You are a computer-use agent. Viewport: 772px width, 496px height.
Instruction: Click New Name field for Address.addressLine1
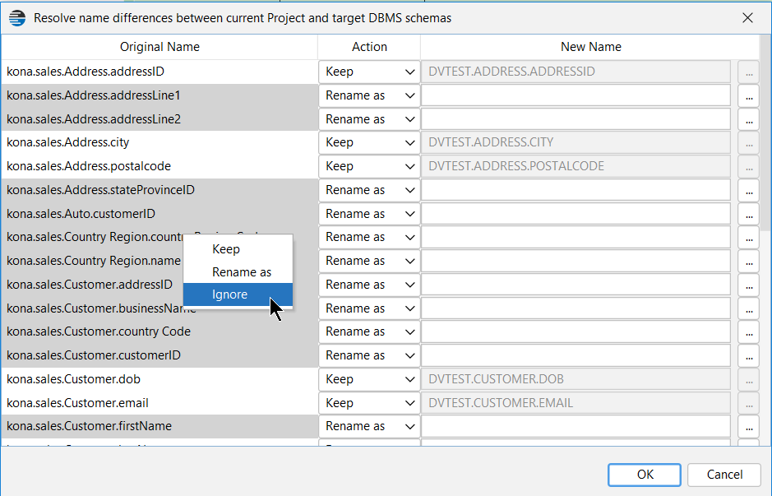pyautogui.click(x=576, y=95)
